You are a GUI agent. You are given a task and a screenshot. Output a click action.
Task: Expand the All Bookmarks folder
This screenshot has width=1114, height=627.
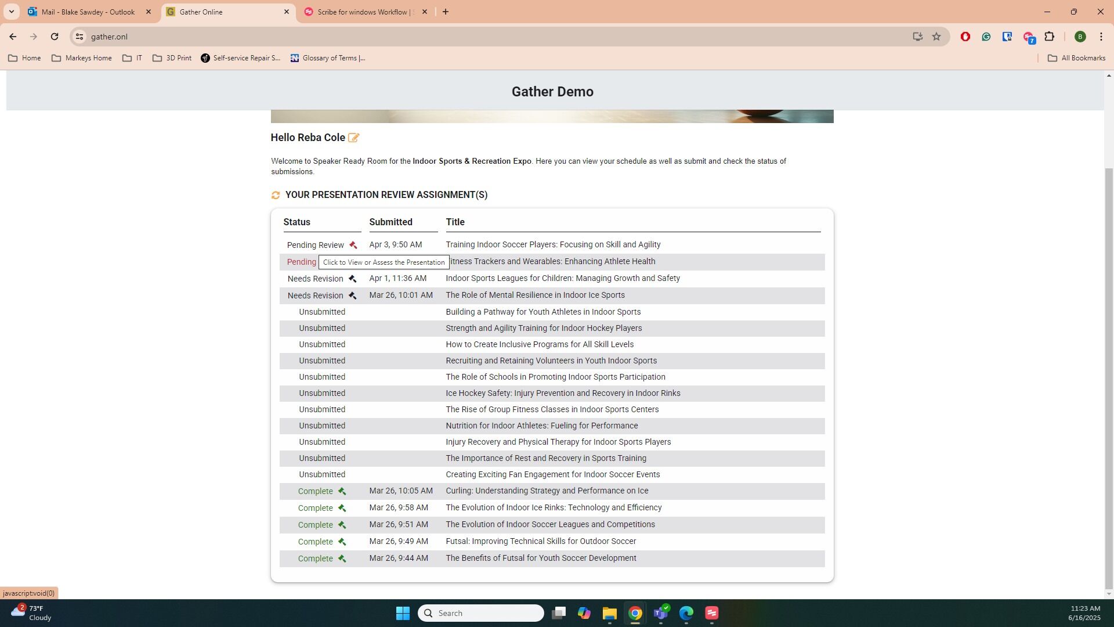tap(1076, 58)
